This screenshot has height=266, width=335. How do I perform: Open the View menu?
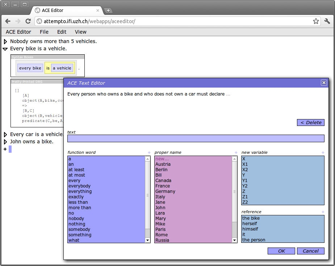(x=80, y=32)
